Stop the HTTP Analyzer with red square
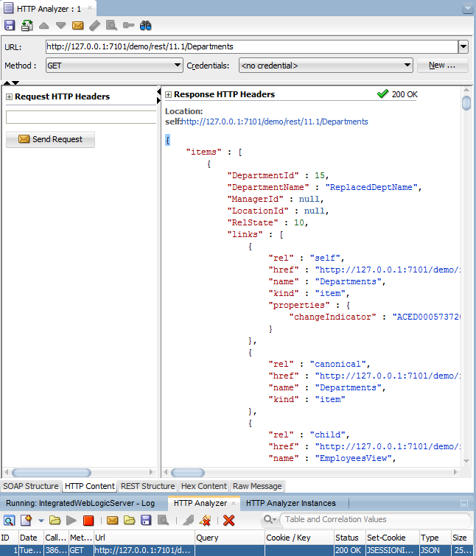Screen dimensions: 476x556 88,520
